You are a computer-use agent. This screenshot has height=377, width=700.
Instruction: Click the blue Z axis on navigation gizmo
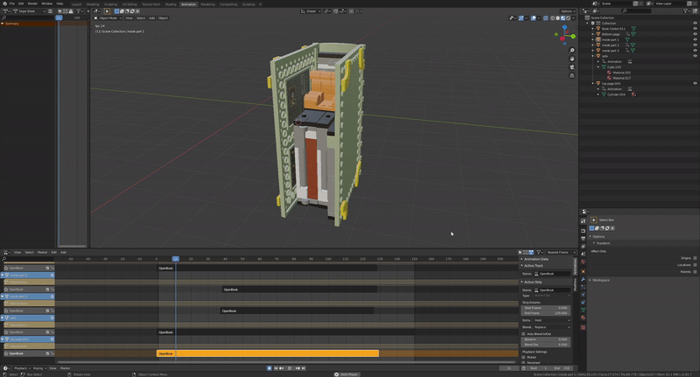pyautogui.click(x=564, y=27)
